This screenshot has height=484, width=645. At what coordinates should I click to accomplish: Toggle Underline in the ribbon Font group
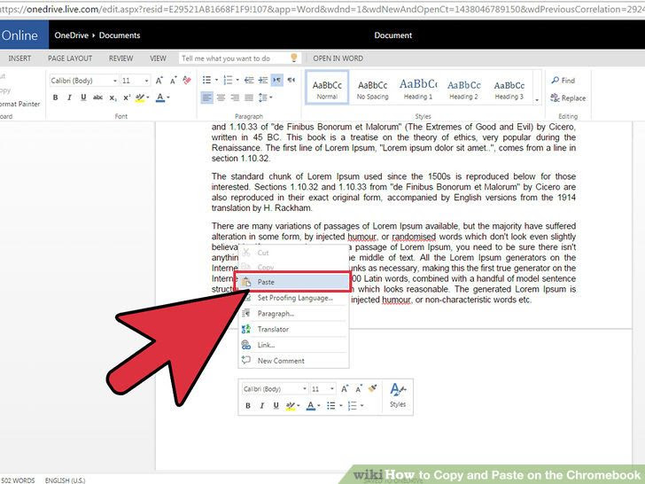pos(83,98)
